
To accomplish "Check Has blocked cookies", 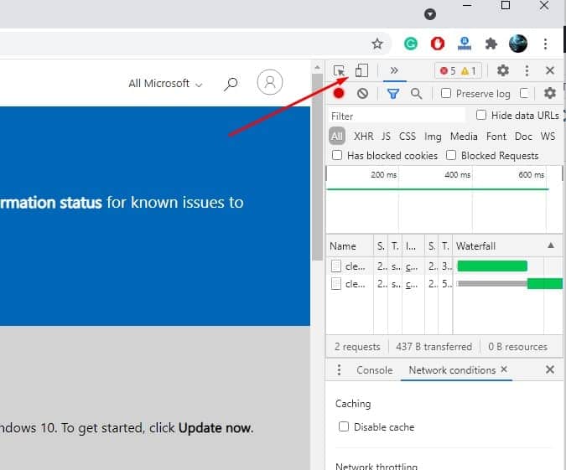I will click(337, 155).
